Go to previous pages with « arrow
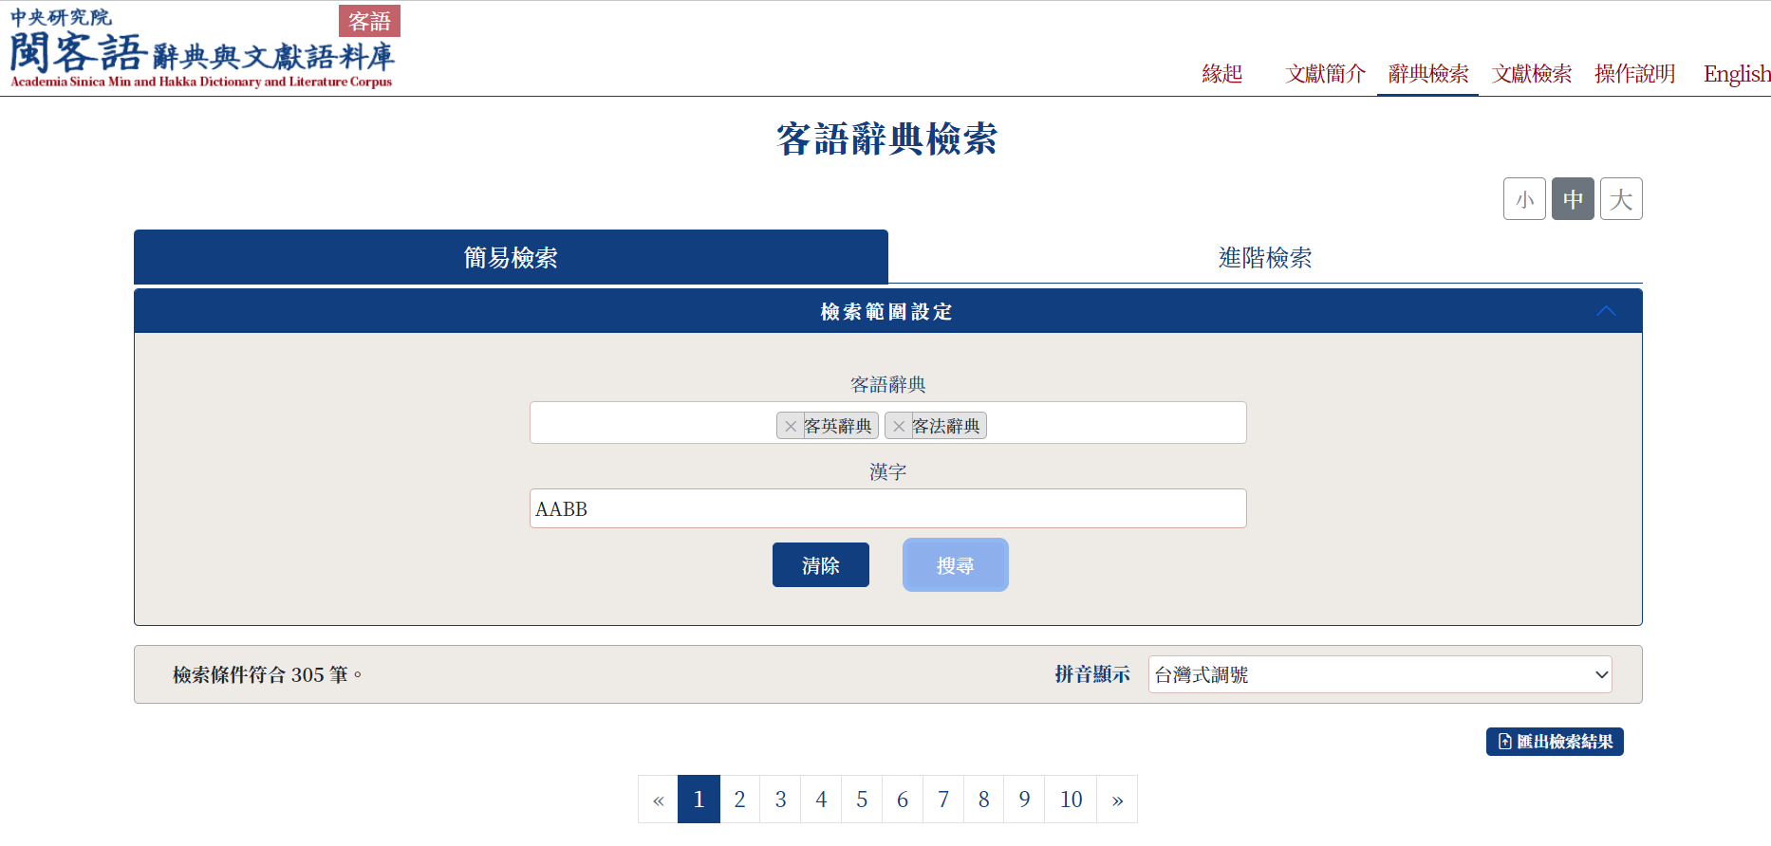Image resolution: width=1771 pixels, height=846 pixels. click(658, 800)
